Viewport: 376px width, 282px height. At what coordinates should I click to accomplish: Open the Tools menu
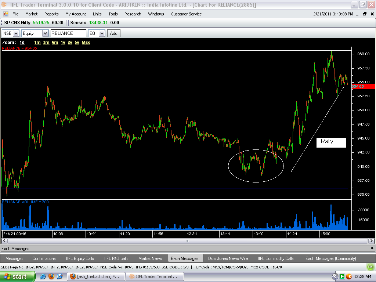pyautogui.click(x=113, y=14)
